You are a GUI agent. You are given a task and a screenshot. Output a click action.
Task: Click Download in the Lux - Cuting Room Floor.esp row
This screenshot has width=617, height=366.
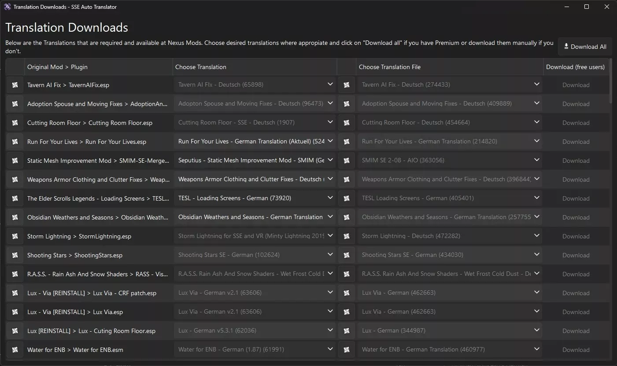[x=576, y=331]
